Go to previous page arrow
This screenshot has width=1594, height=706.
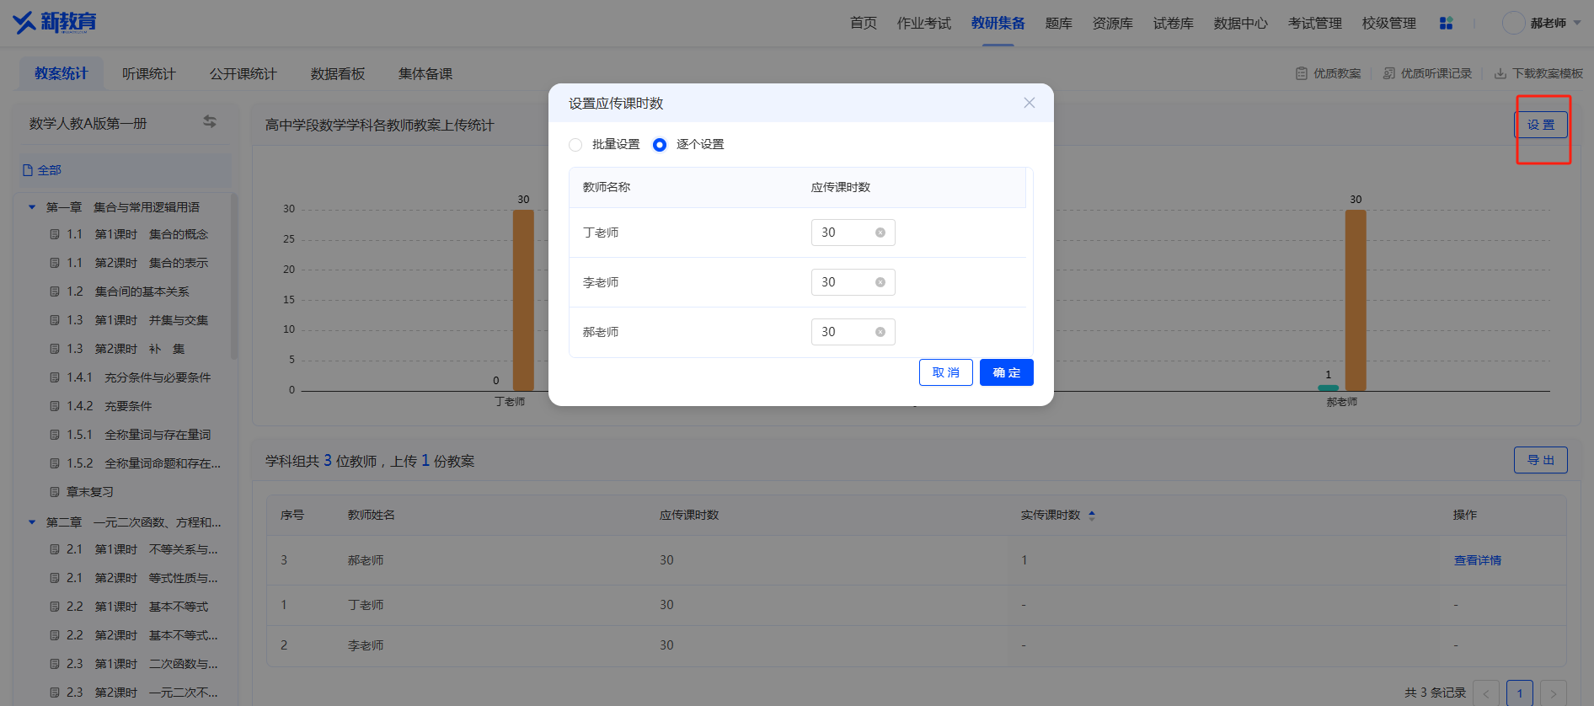1486,693
